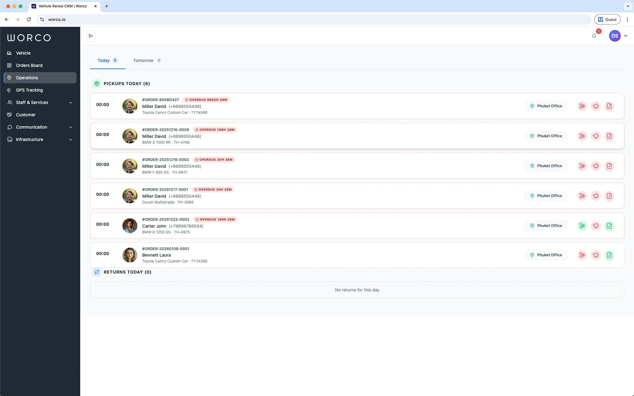
Task: Open the payment piggy-bank icon for Carter John
Action: click(596, 225)
